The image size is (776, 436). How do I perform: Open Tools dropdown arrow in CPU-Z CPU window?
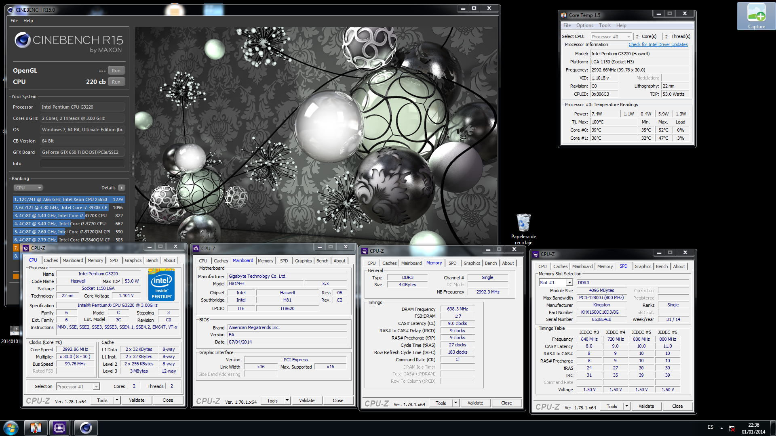117,400
